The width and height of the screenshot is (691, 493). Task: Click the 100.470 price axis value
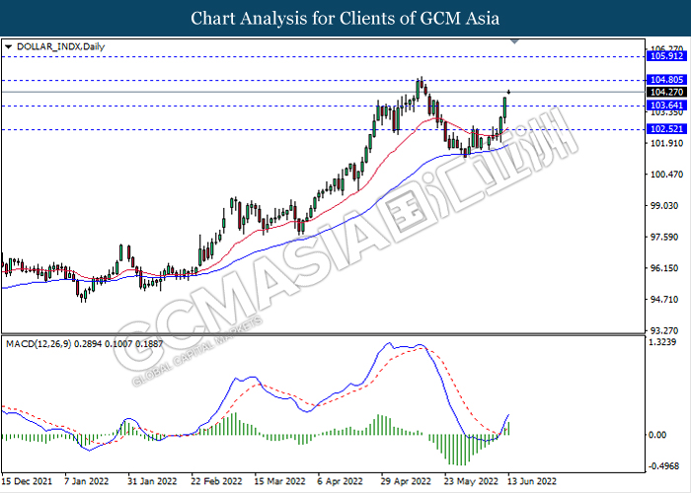(666, 175)
